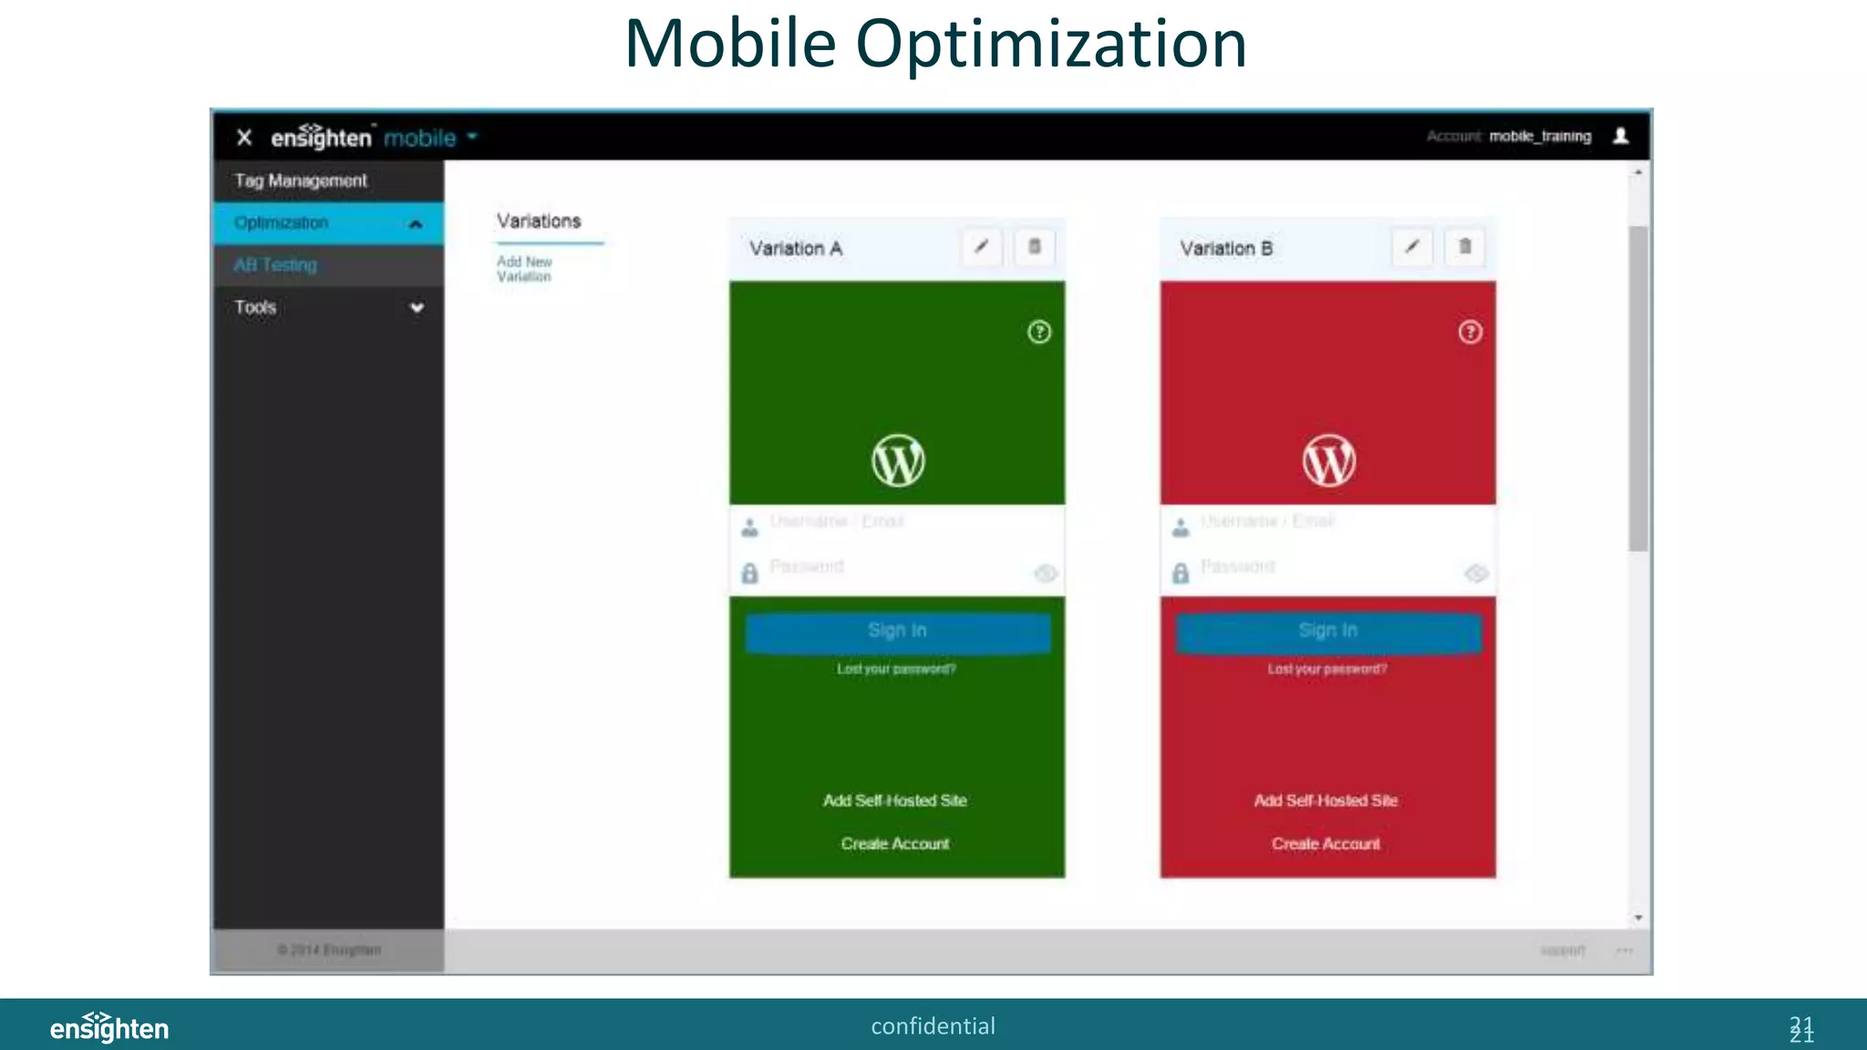Click the scrollbar down arrow
Image resolution: width=1867 pixels, height=1050 pixels.
coord(1638,918)
